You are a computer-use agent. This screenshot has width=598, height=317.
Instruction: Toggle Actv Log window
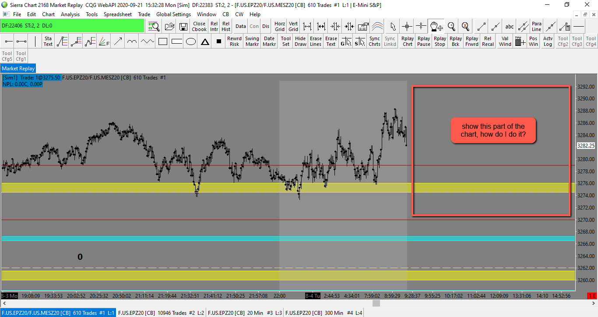(x=548, y=41)
